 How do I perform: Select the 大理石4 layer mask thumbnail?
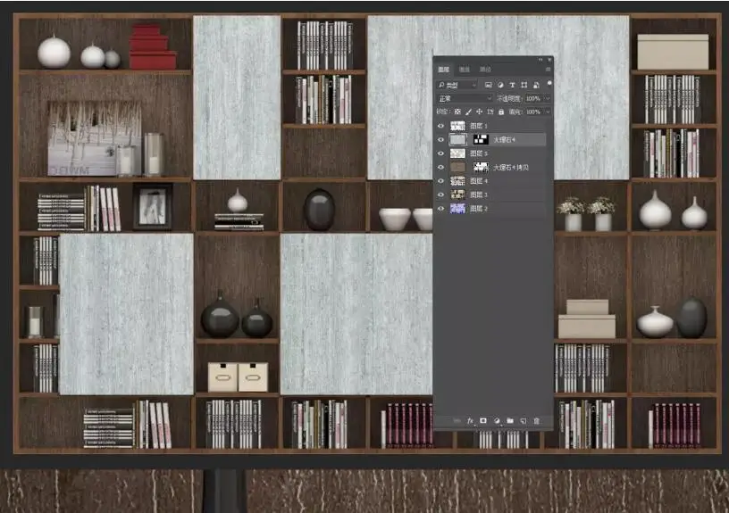481,140
